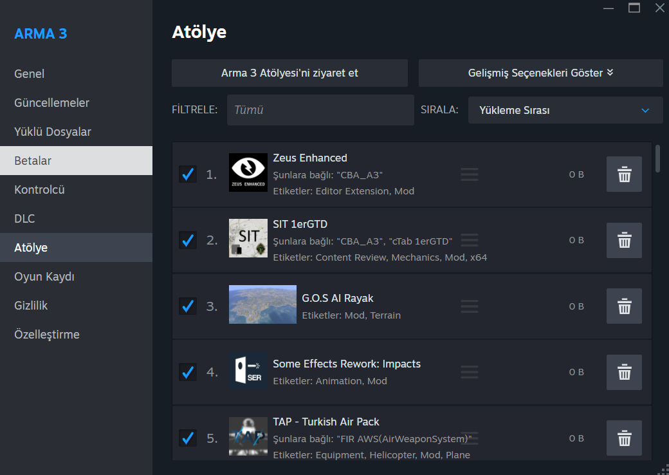Select the Betalar tab
The width and height of the screenshot is (669, 475).
point(76,160)
